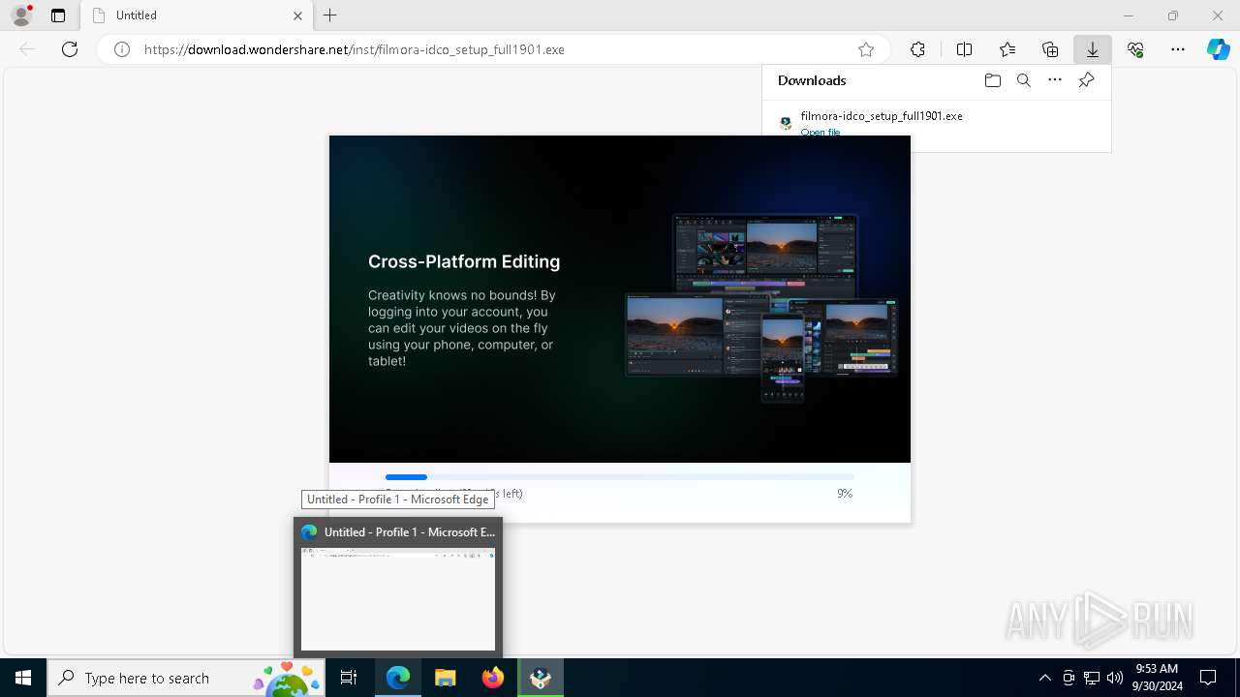Close the Untitled tab
Screen dimensions: 1240x697
point(297,15)
